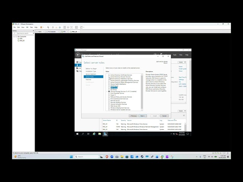Click the Next button in wizard
Screen dimensions: 243x182
142,116
